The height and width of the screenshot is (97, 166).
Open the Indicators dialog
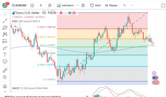[65, 5]
